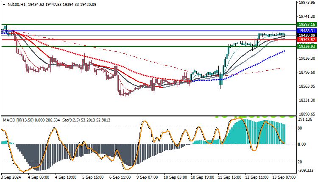Select the 18796.60 price scale value
318x182 pixels.
307,72
